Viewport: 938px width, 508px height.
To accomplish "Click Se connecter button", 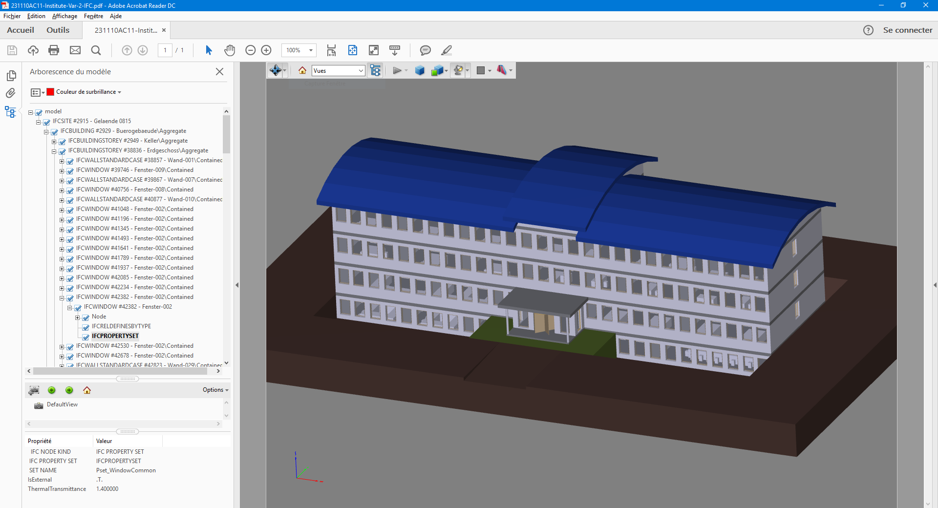I will pyautogui.click(x=907, y=30).
